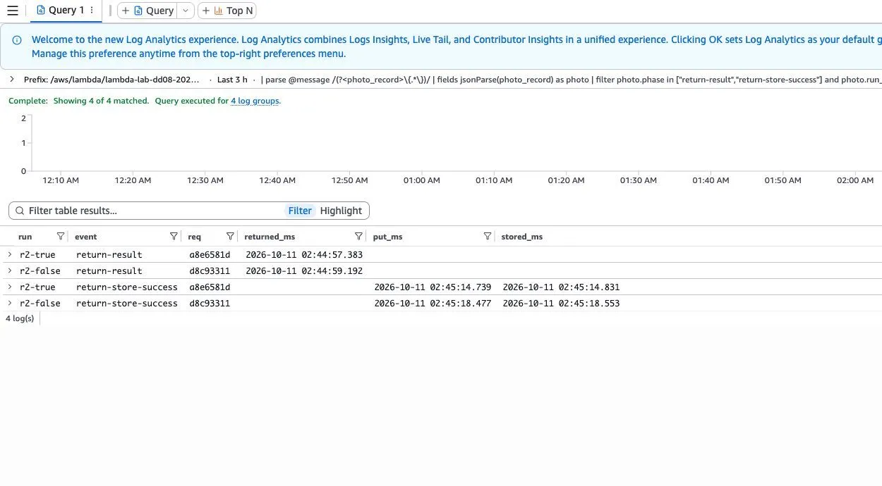Open the filter icon for req column
Image resolution: width=882 pixels, height=486 pixels.
coord(230,236)
